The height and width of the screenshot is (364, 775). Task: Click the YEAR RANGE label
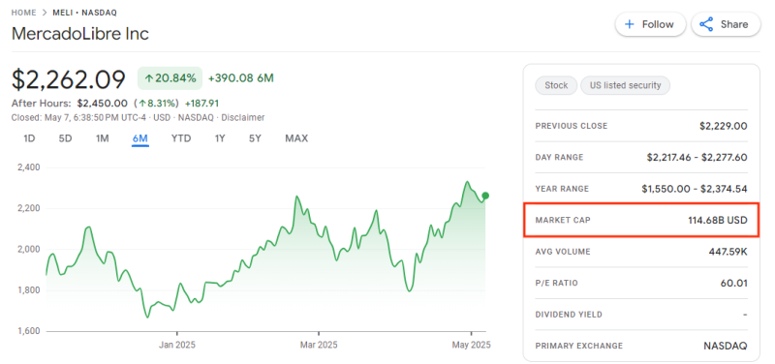pyautogui.click(x=562, y=189)
